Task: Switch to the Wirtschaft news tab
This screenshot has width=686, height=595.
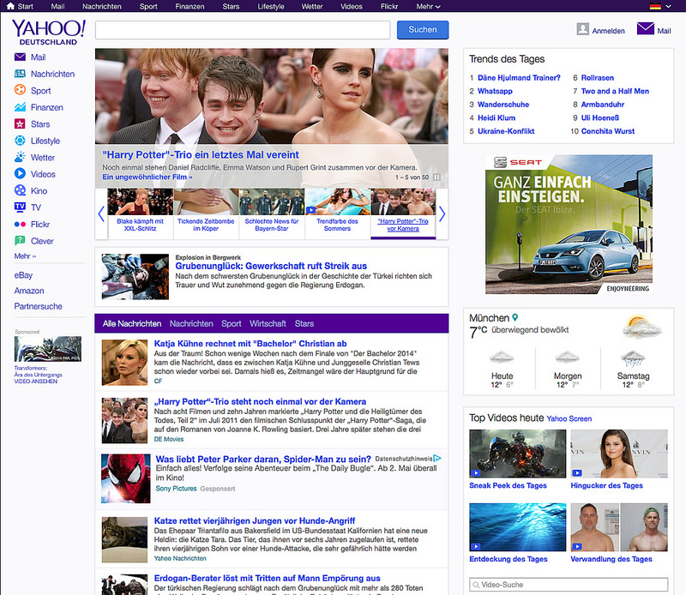Action: point(268,324)
